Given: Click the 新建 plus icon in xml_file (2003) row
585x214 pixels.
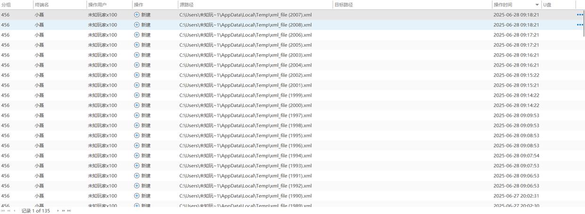Looking at the screenshot, I should (137, 55).
